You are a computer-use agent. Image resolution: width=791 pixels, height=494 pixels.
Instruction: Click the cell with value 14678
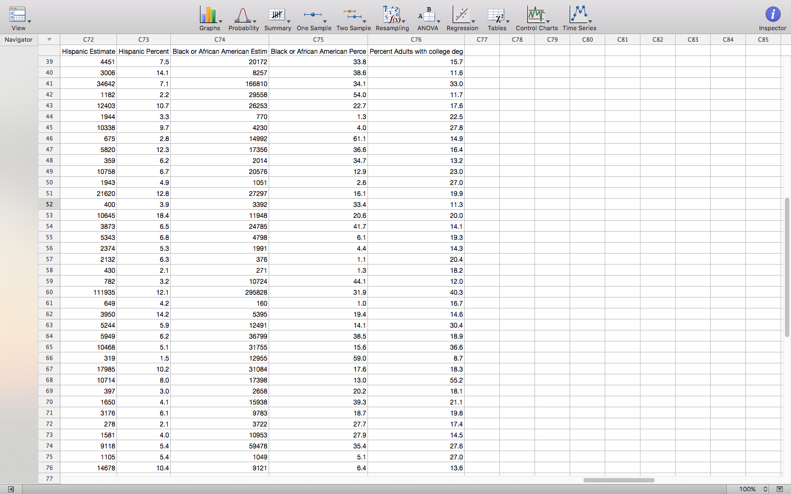(88, 468)
